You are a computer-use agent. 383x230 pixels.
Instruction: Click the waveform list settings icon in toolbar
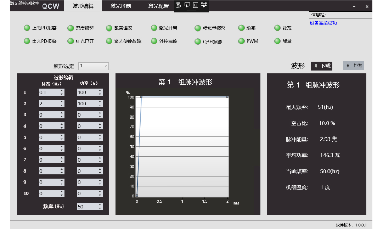[179, 5]
